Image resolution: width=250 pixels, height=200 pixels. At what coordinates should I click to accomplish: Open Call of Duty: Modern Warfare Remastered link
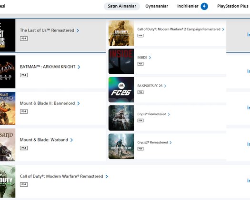point(61,176)
